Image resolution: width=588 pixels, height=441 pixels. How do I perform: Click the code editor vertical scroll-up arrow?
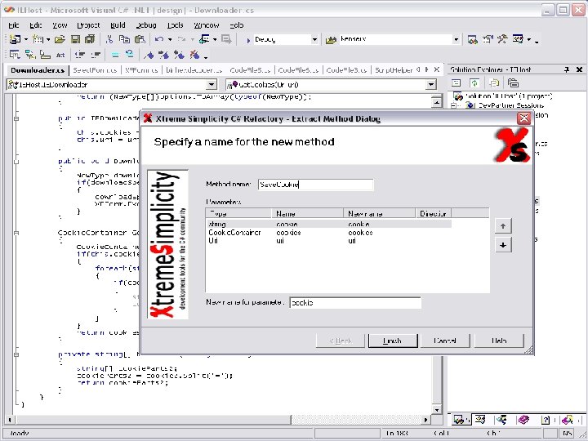(x=436, y=101)
